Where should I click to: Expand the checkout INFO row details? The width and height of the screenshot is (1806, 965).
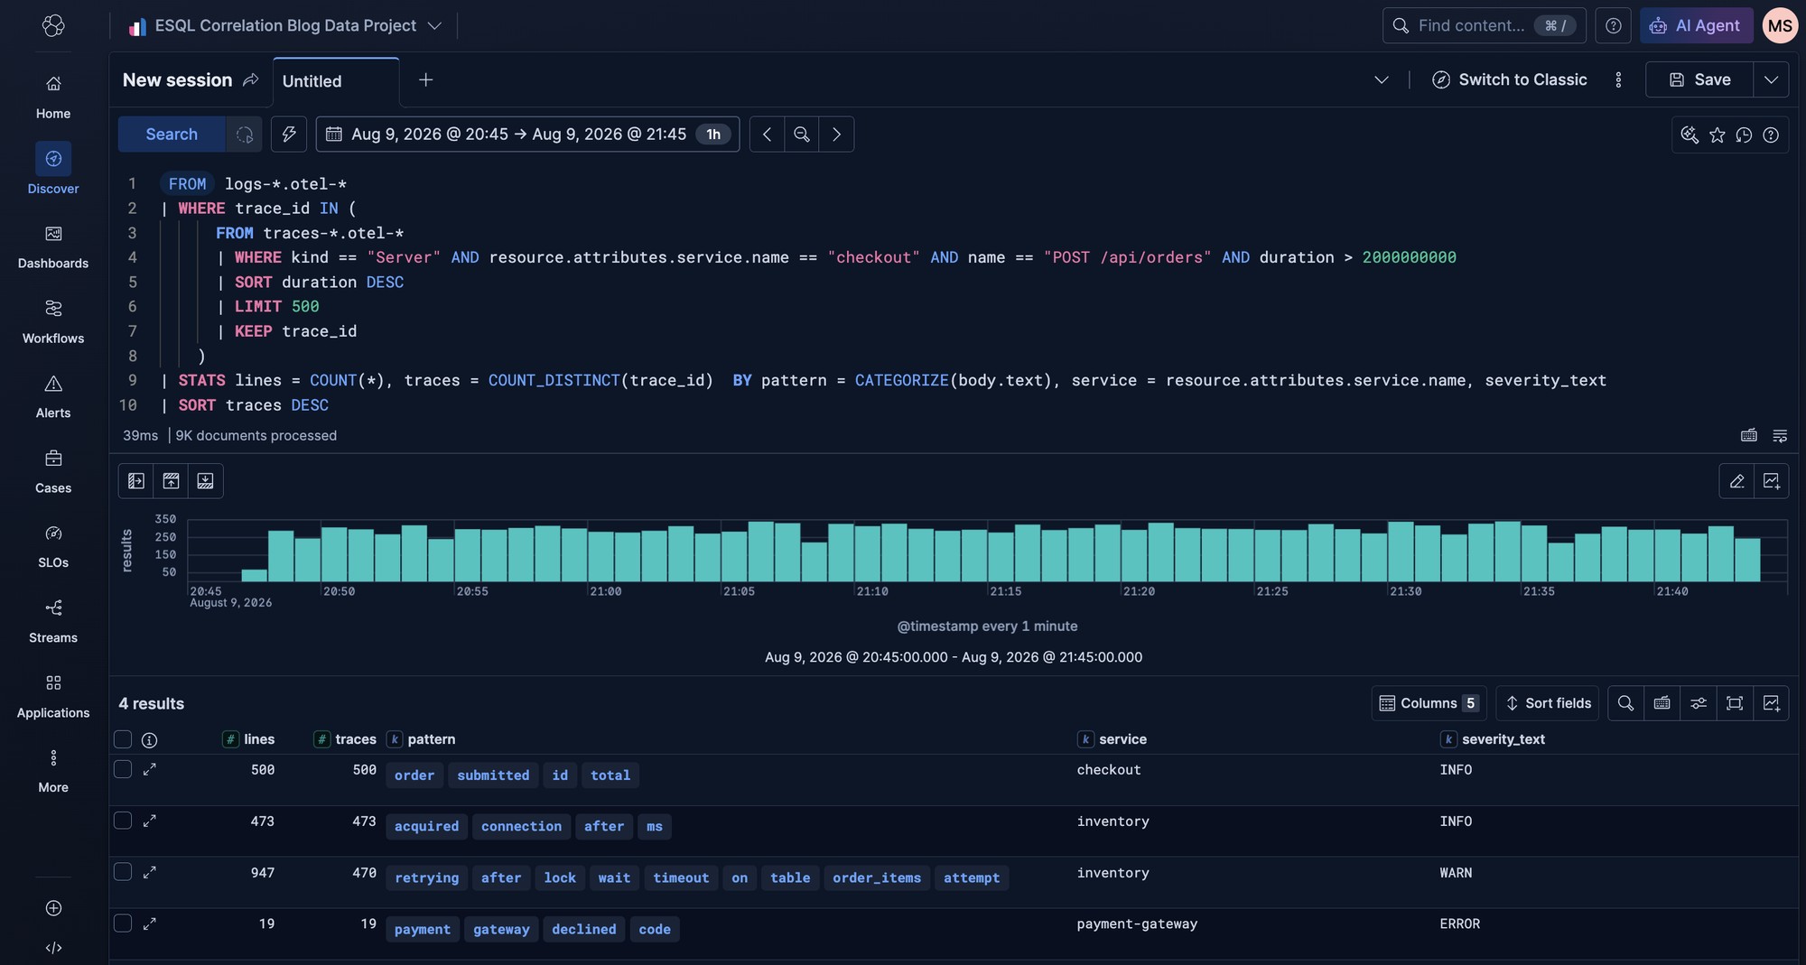[x=150, y=769]
